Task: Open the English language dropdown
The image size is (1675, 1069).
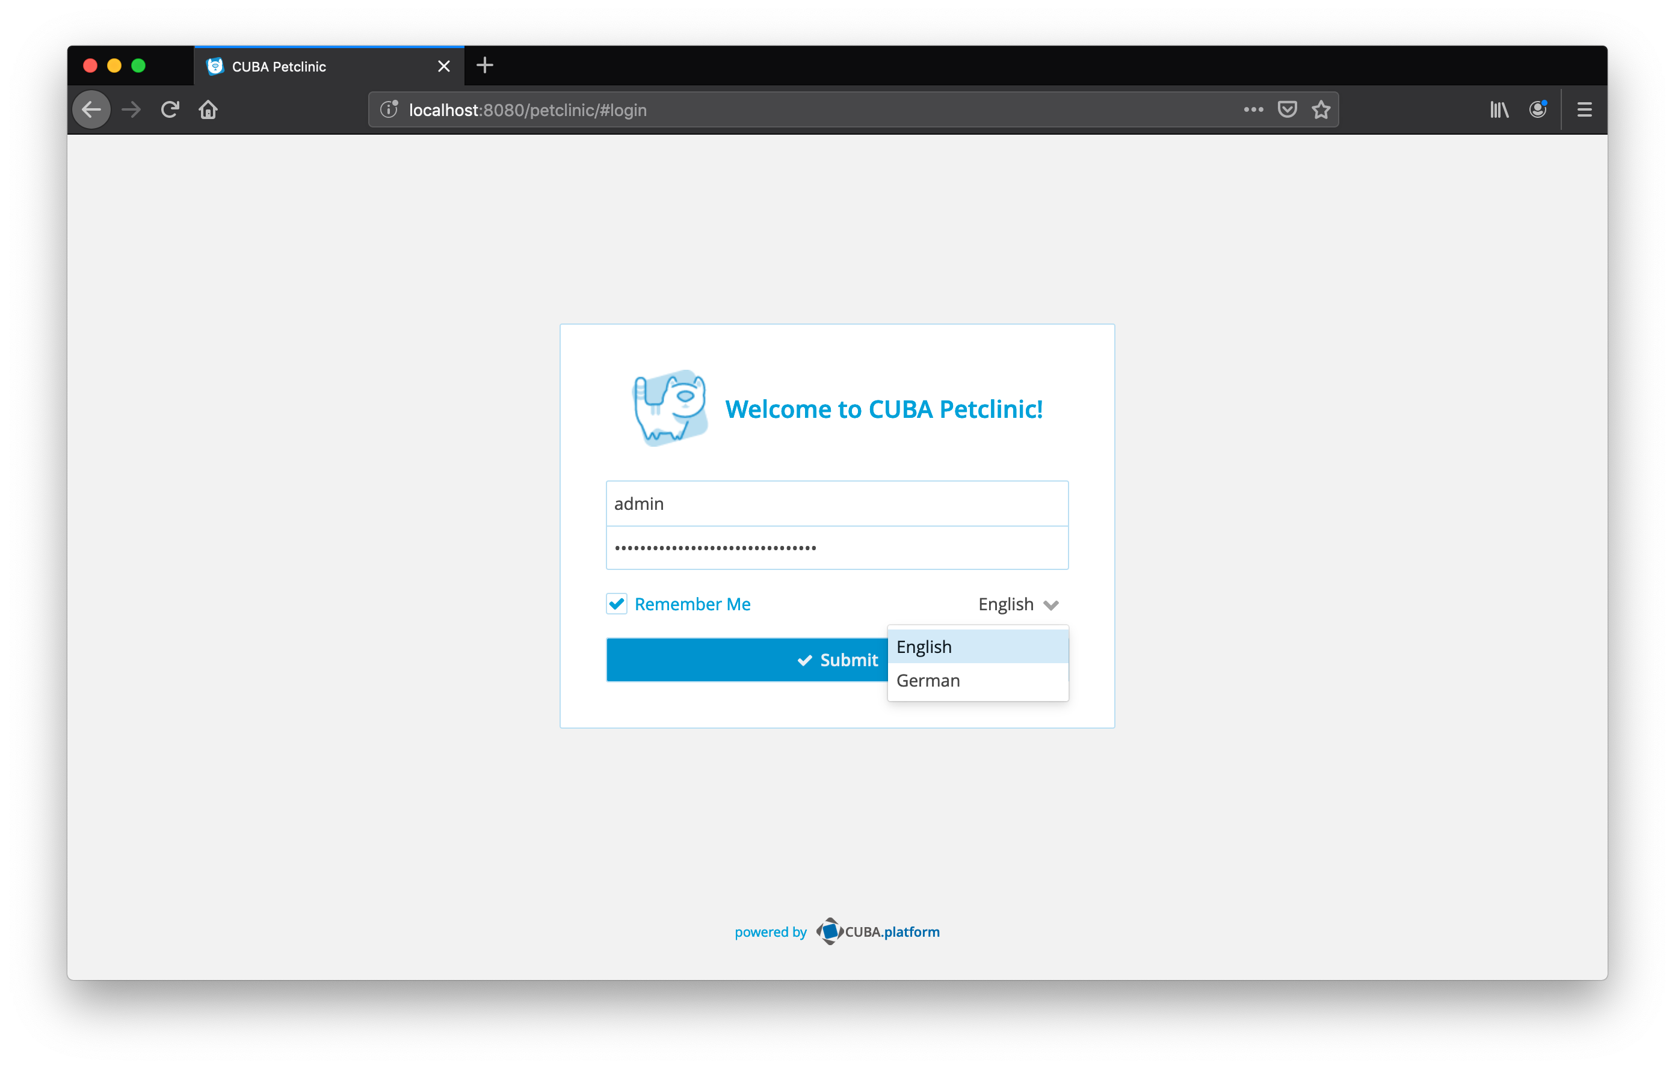Action: pyautogui.click(x=1017, y=603)
